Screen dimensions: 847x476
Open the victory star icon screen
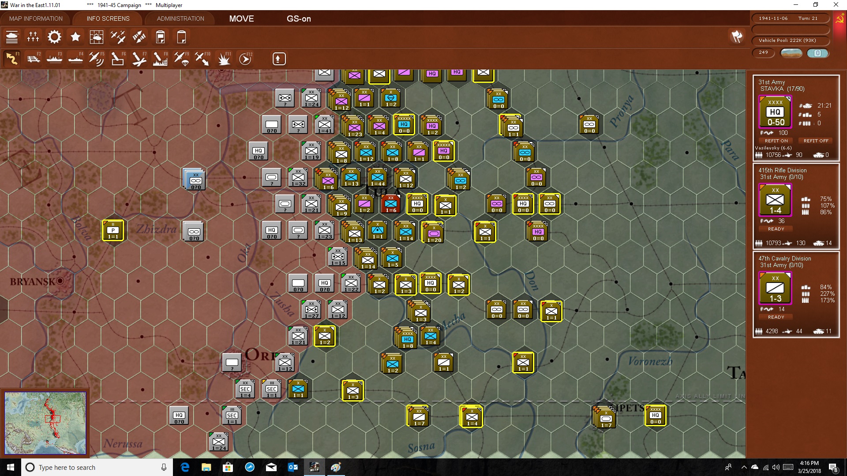tap(75, 37)
